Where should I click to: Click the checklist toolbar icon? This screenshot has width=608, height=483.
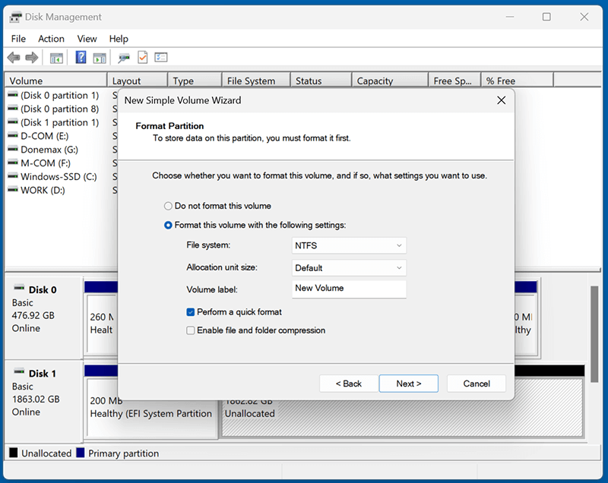(160, 57)
